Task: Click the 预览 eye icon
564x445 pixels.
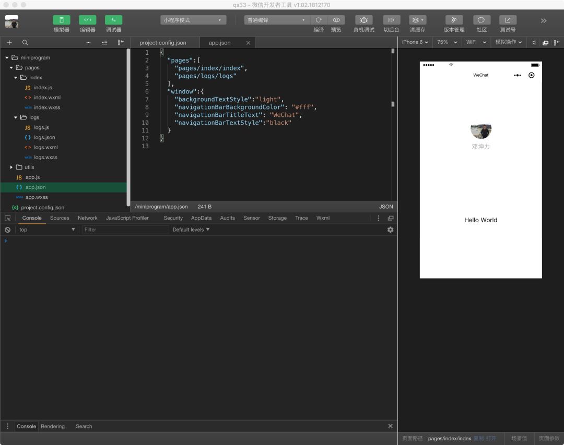Action: (x=336, y=20)
